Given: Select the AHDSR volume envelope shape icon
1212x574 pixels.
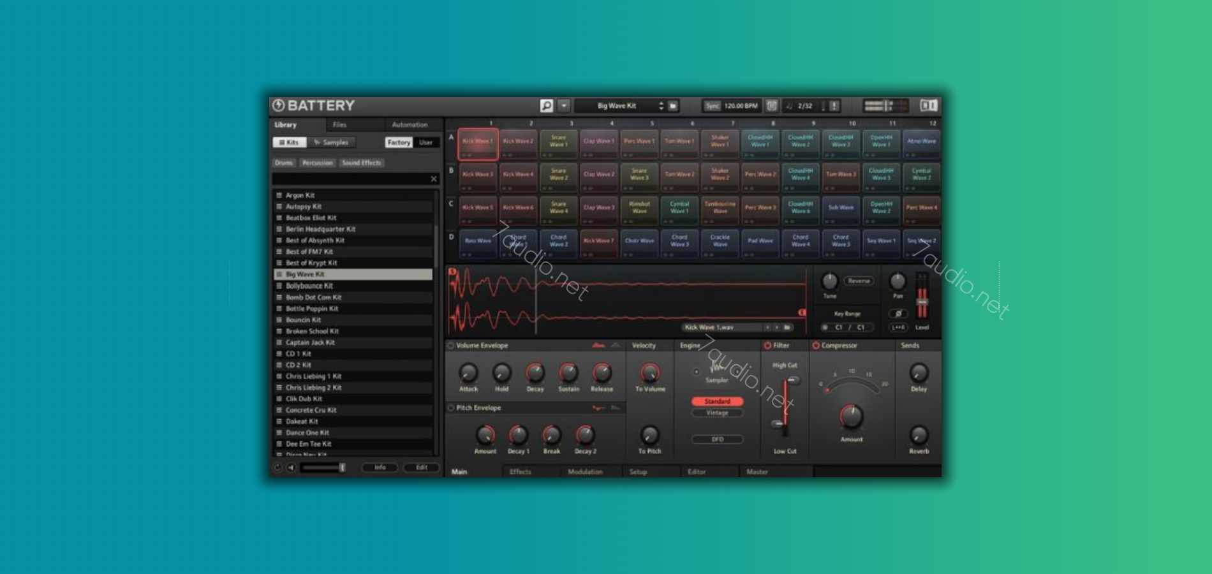Looking at the screenshot, I should 598,346.
